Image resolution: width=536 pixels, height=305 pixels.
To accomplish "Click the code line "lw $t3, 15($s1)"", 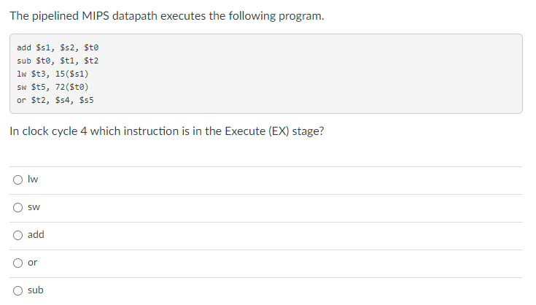I will click(53, 74).
